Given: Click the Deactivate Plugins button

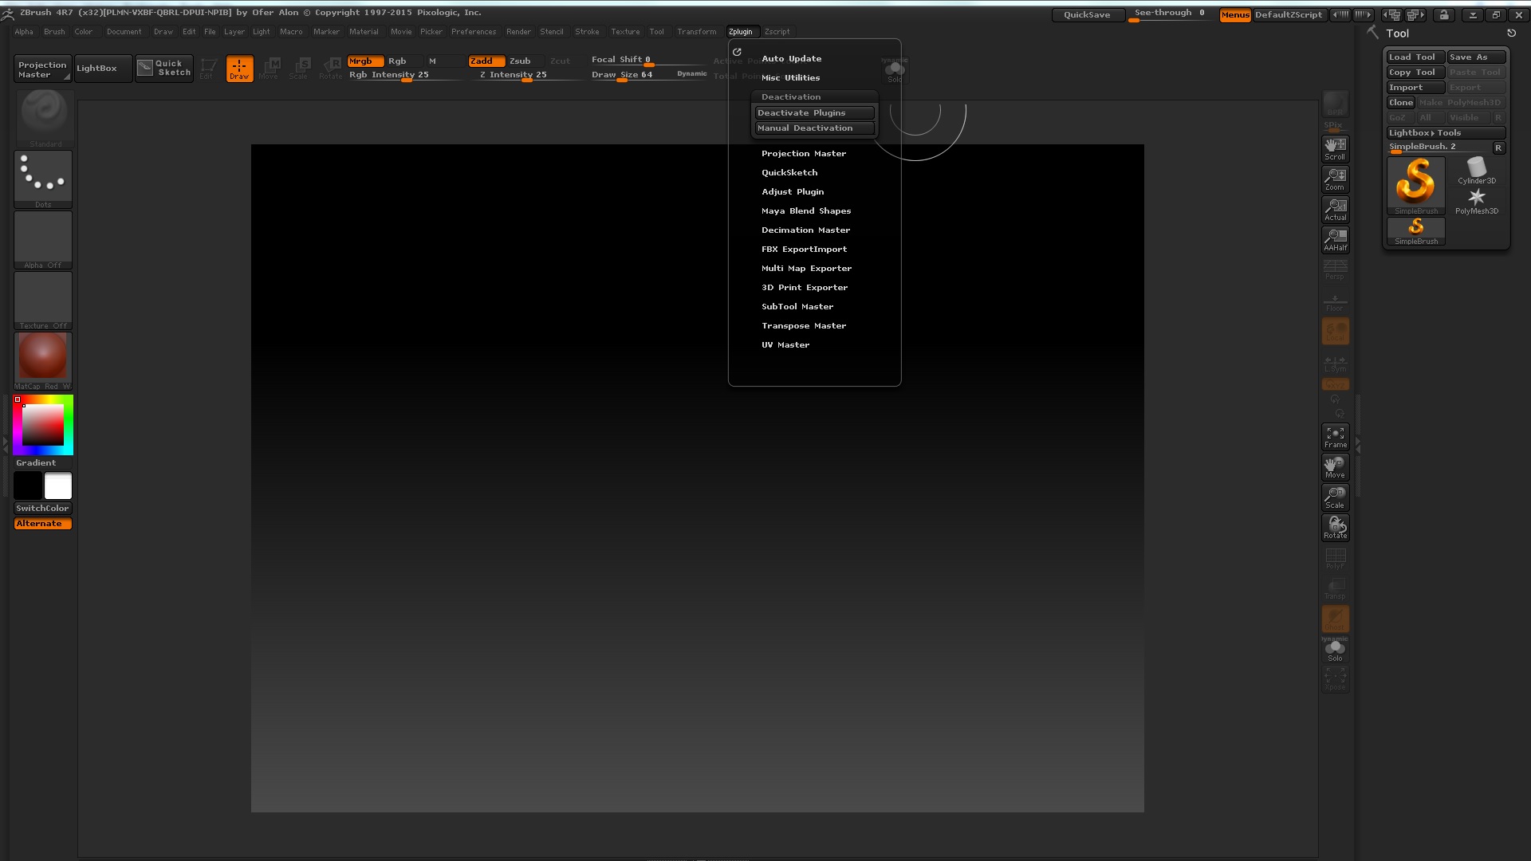Looking at the screenshot, I should pyautogui.click(x=814, y=113).
